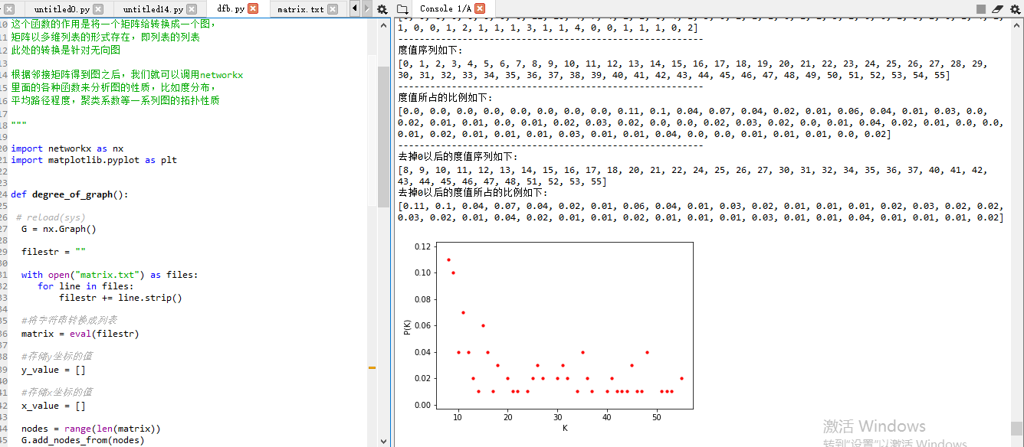Click the '度值序列如下:' console heading
This screenshot has width=1024, height=447.
(431, 51)
